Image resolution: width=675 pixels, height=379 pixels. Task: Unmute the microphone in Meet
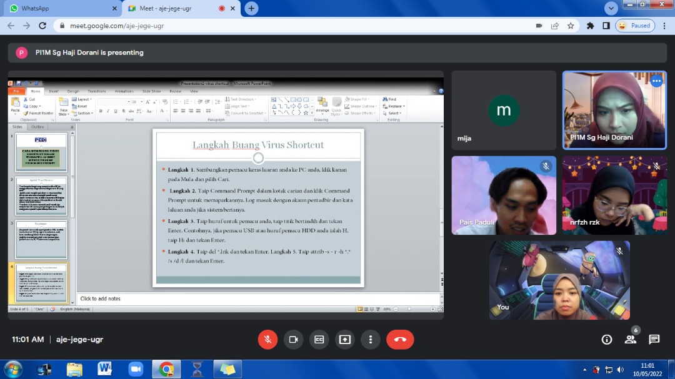pyautogui.click(x=267, y=340)
